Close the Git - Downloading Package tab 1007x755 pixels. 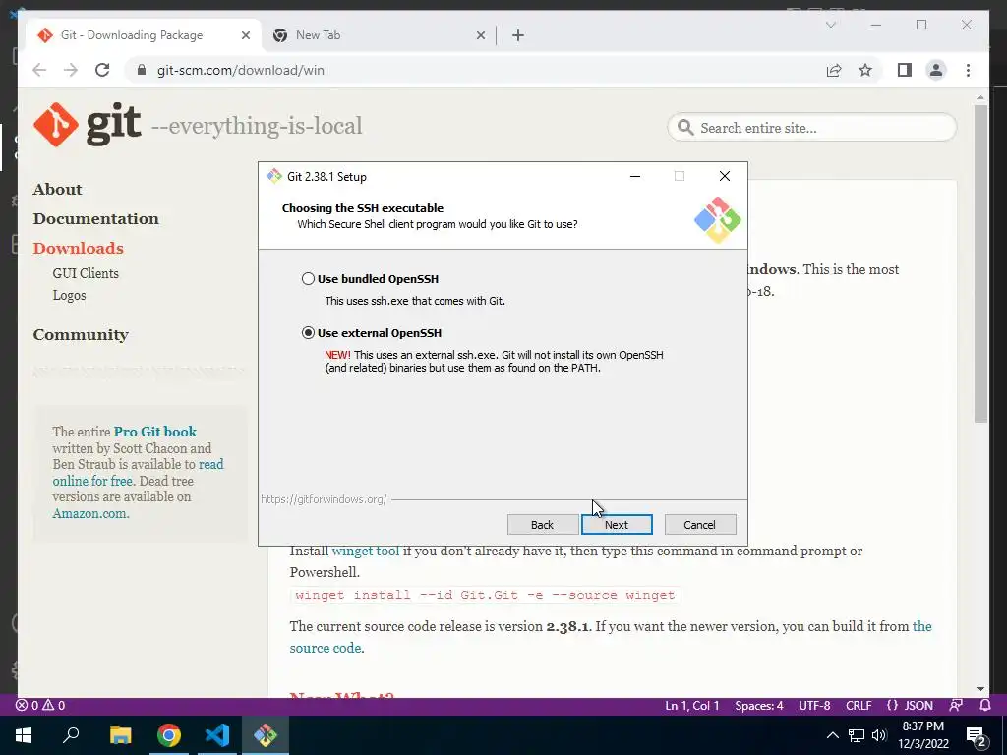(x=245, y=36)
